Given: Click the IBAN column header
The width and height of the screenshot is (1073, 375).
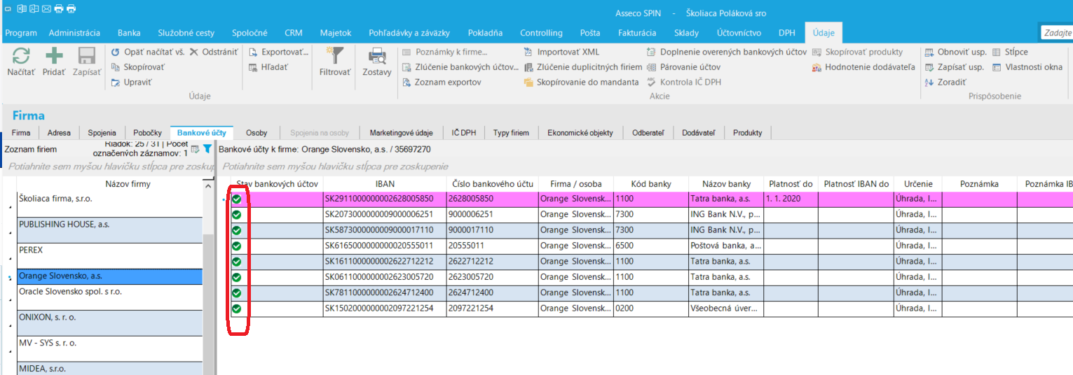Looking at the screenshot, I should pos(385,184).
